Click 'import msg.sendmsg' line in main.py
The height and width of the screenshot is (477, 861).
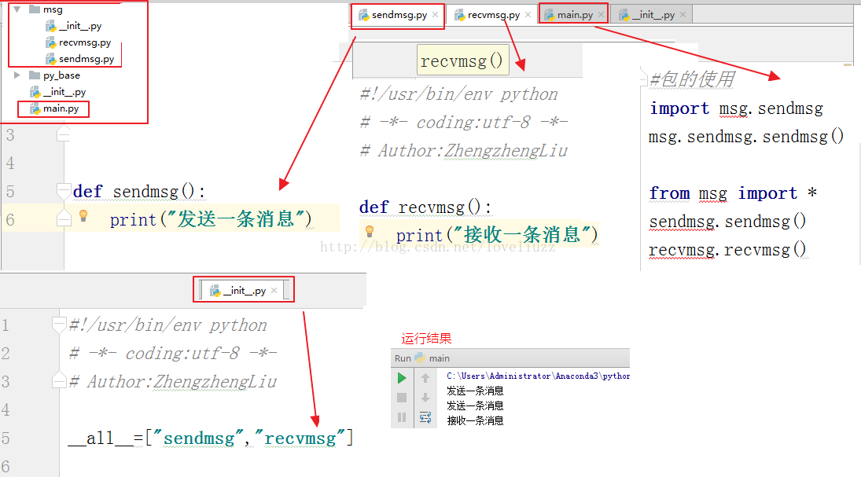(736, 108)
